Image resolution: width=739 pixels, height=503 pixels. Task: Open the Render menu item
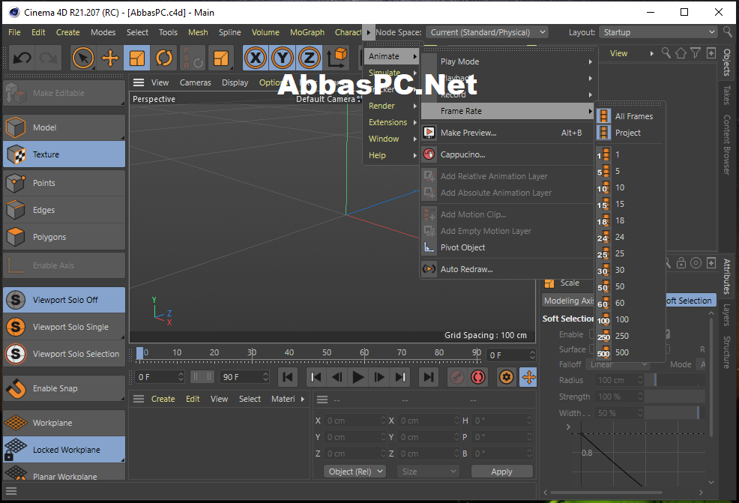392,106
